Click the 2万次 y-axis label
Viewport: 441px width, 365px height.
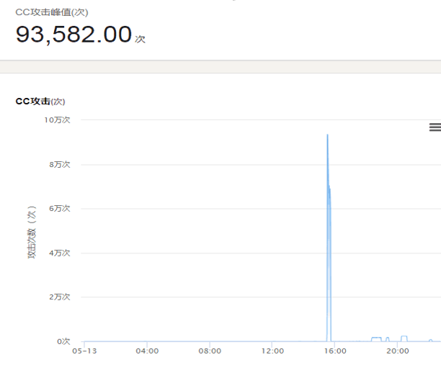[59, 297]
